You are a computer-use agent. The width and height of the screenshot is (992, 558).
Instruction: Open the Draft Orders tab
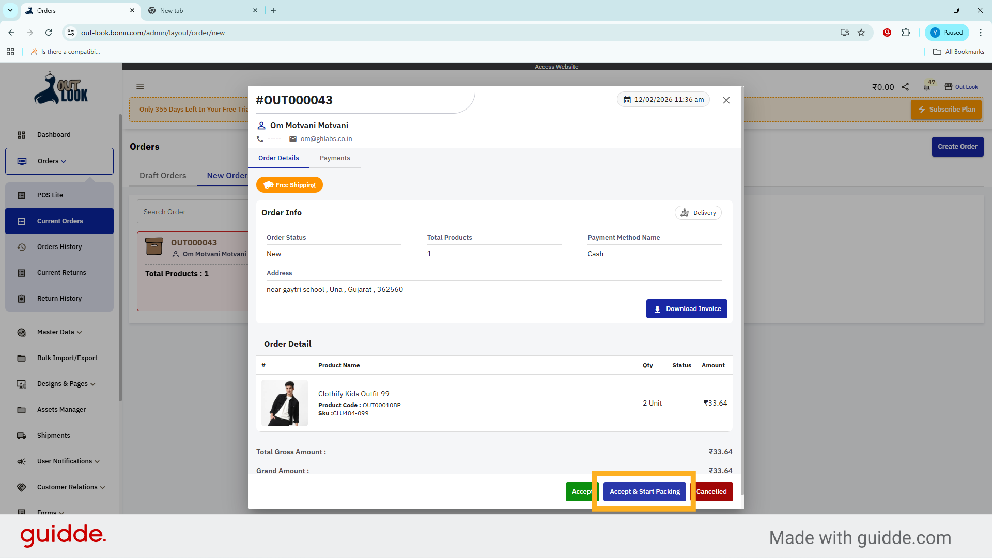[163, 176]
